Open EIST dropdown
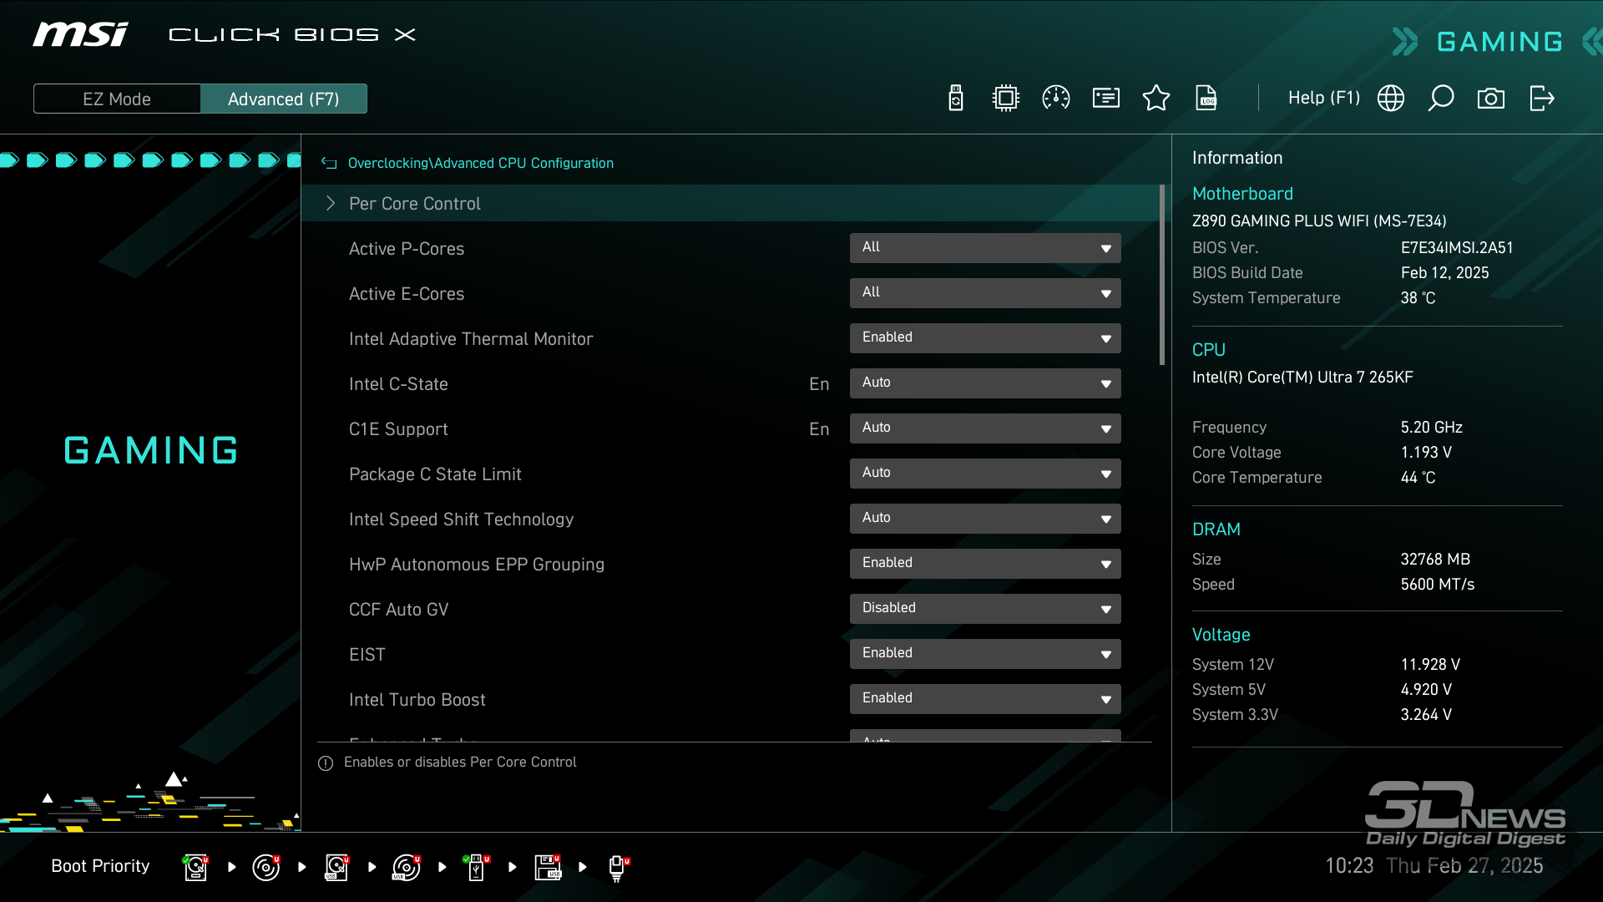1603x902 pixels. point(985,654)
